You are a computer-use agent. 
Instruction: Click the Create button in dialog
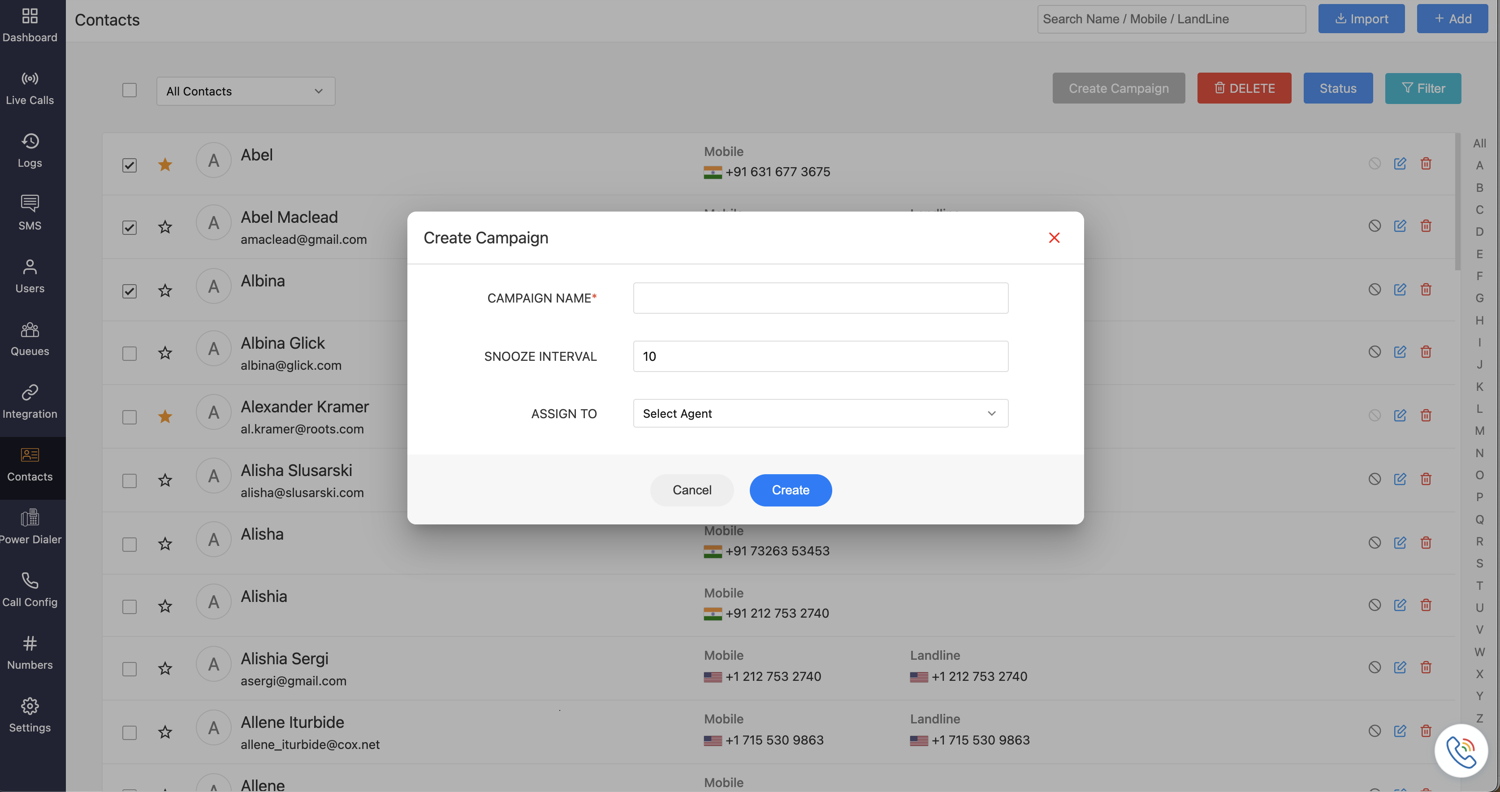pos(790,490)
